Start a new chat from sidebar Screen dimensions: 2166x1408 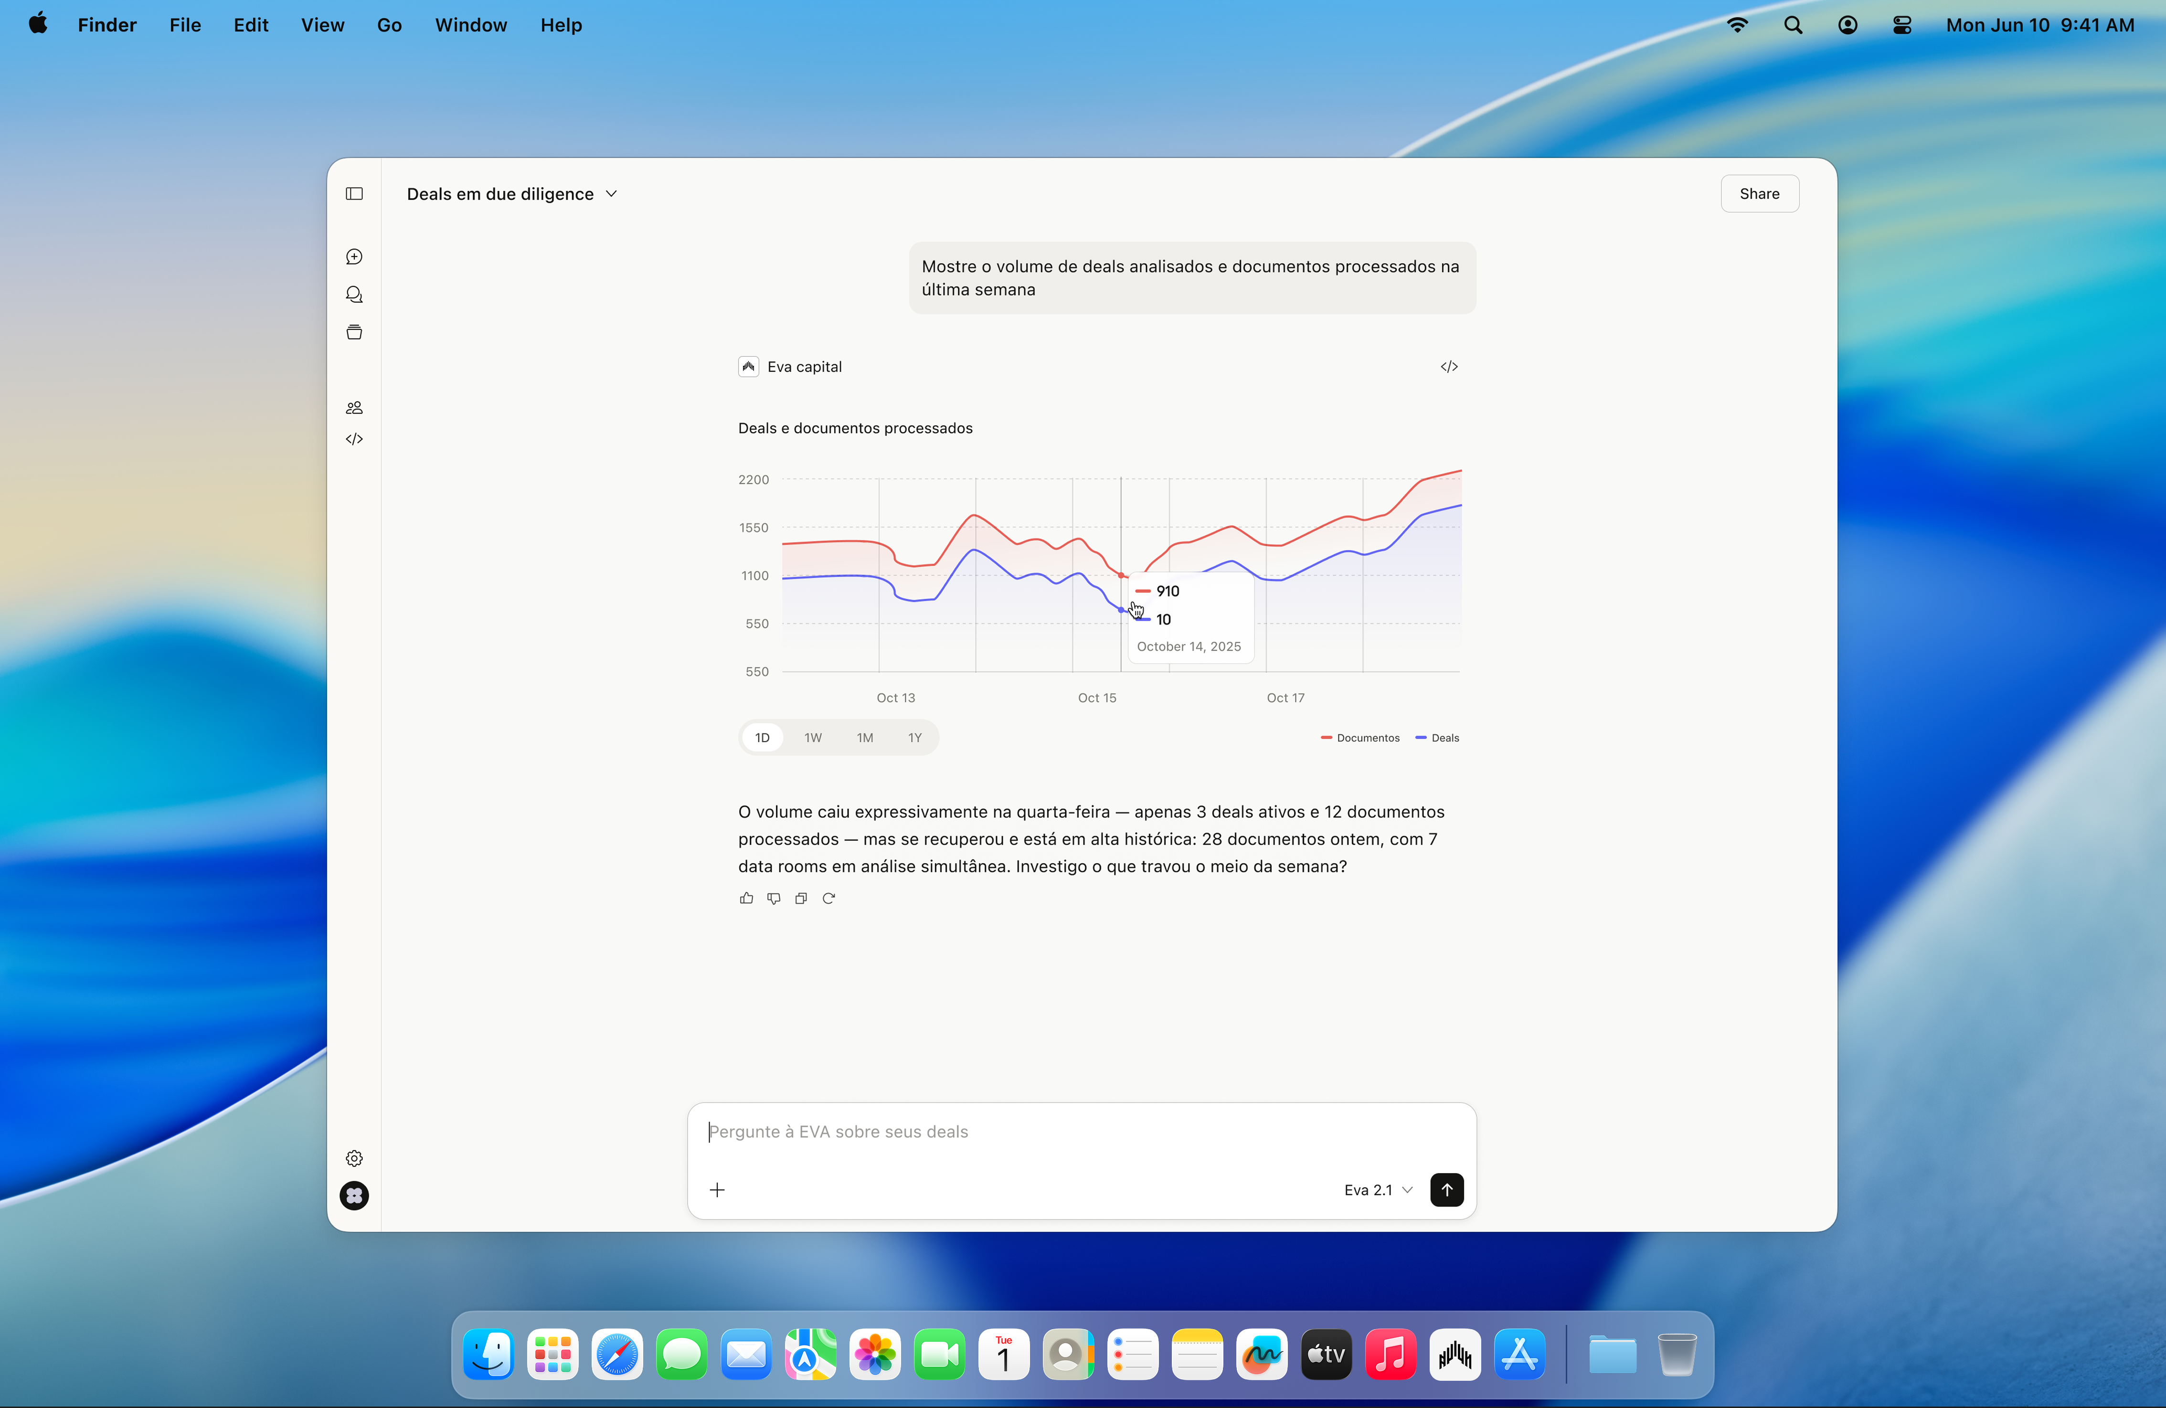(354, 257)
